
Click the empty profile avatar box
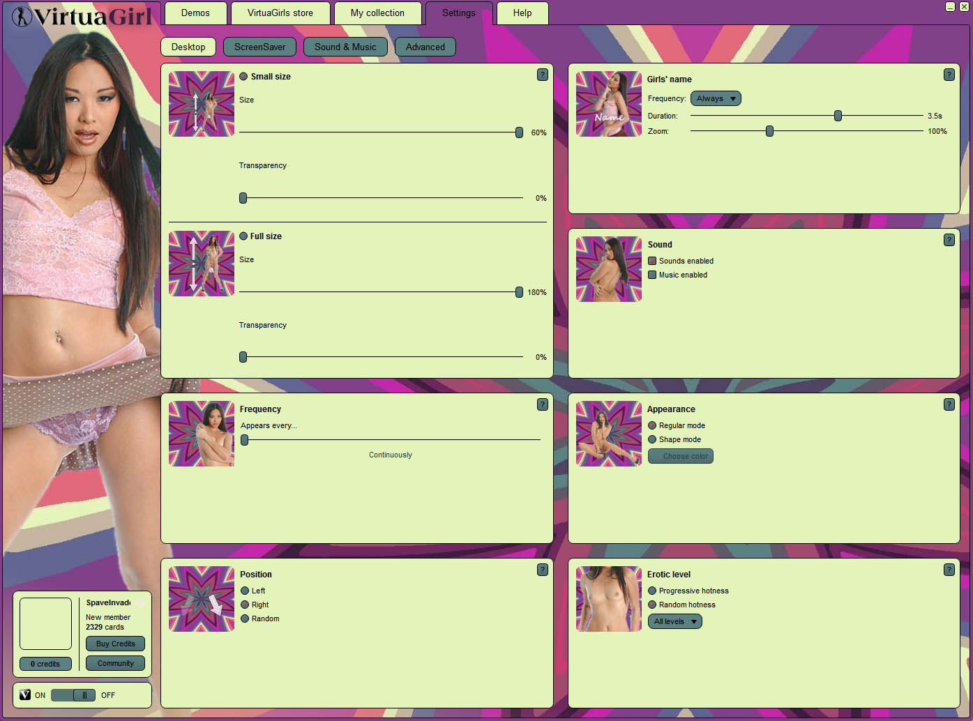tap(45, 623)
